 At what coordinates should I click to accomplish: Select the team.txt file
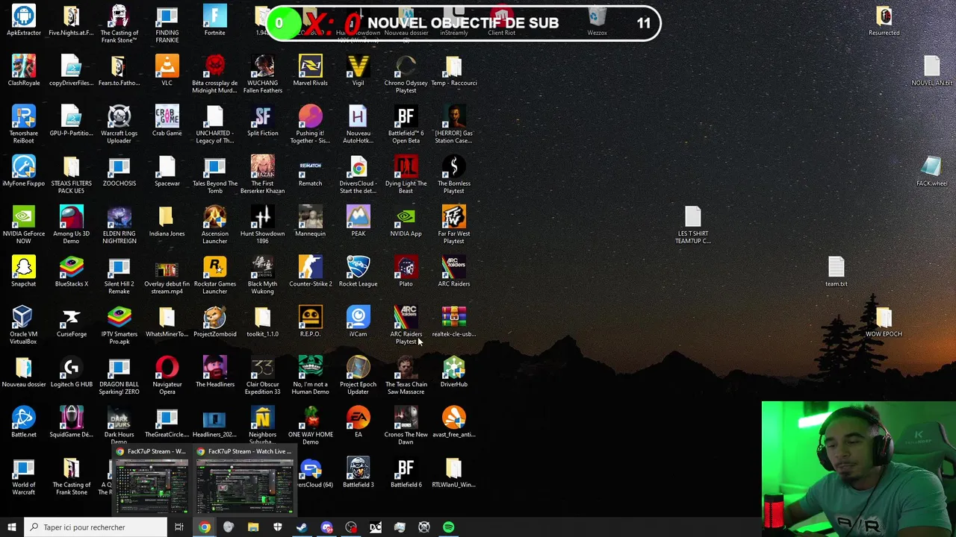(836, 271)
